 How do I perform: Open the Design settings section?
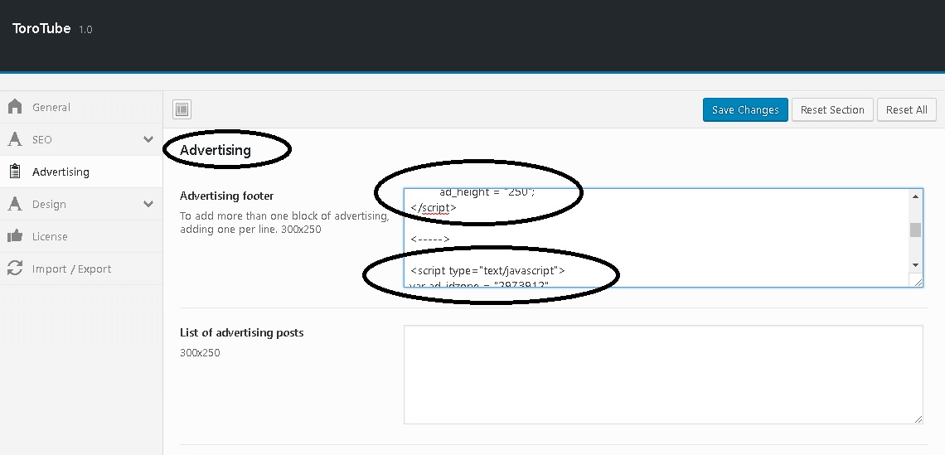click(x=81, y=205)
